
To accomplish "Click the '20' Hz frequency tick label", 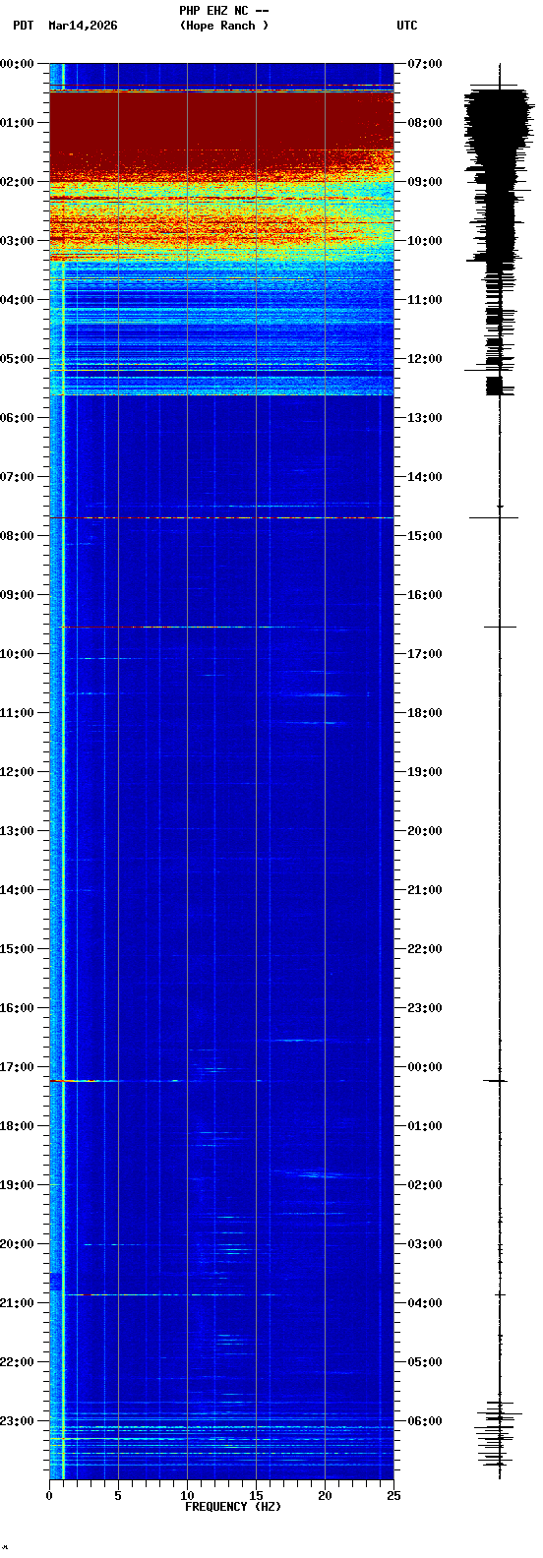I will point(325,1496).
